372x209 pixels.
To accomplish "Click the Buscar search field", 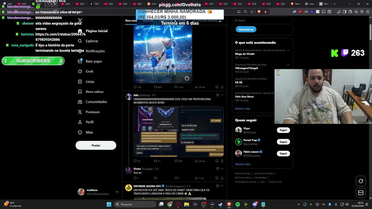I will pos(262,20).
